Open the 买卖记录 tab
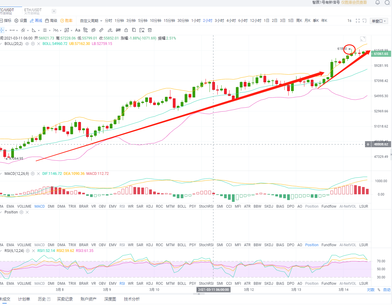 point(65,299)
